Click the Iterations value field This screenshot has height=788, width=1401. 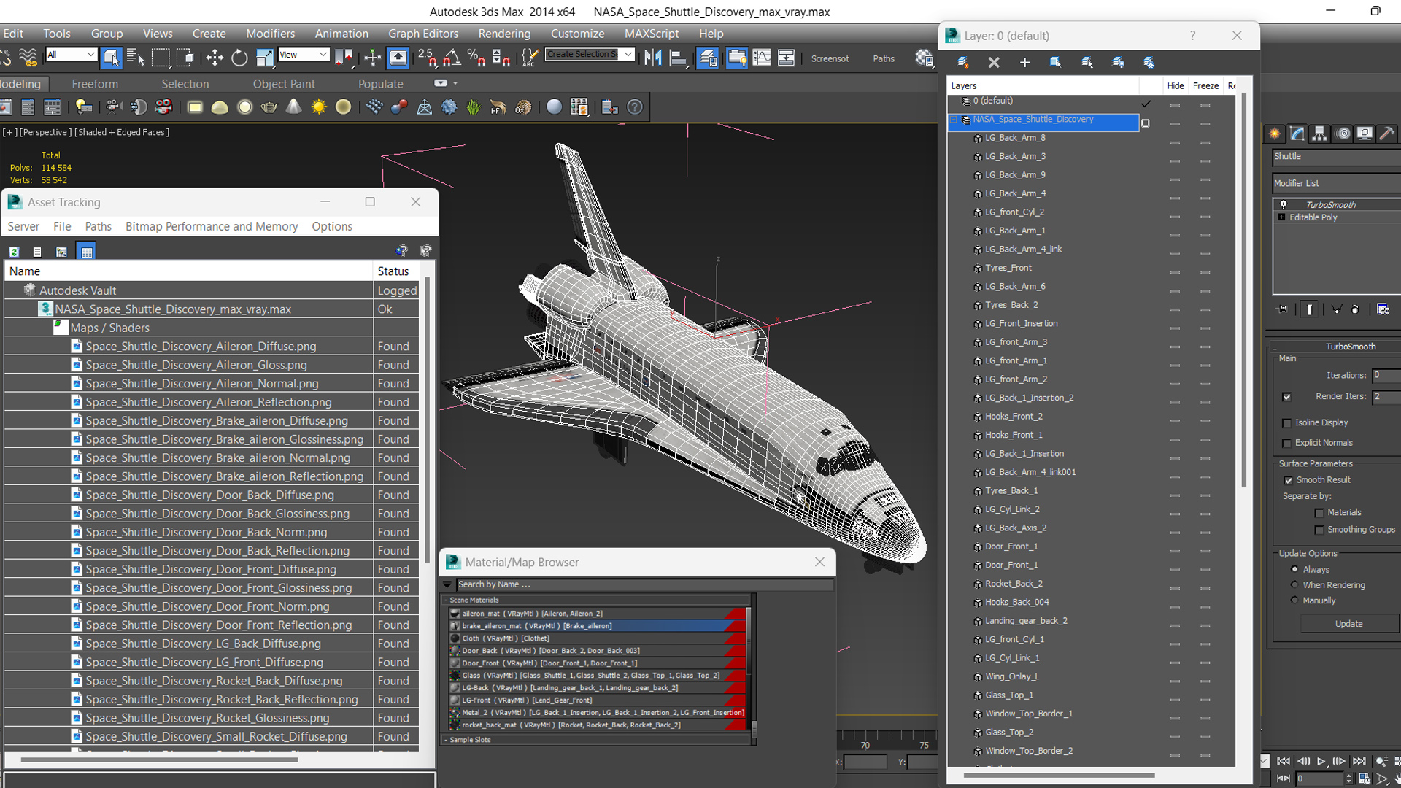coord(1386,376)
